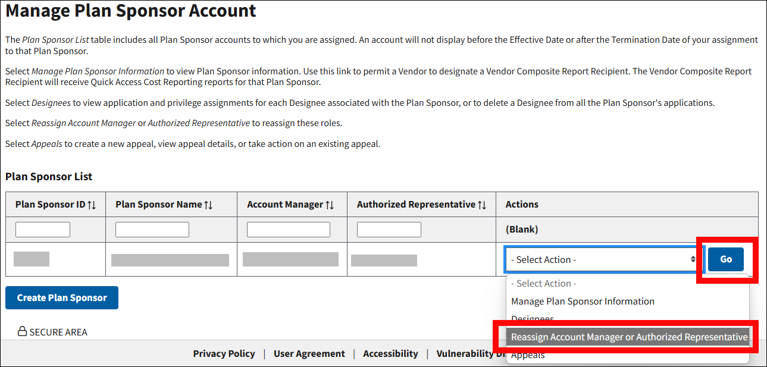The height and width of the screenshot is (367, 767).
Task: Open the User Agreement footer link
Action: pos(309,353)
